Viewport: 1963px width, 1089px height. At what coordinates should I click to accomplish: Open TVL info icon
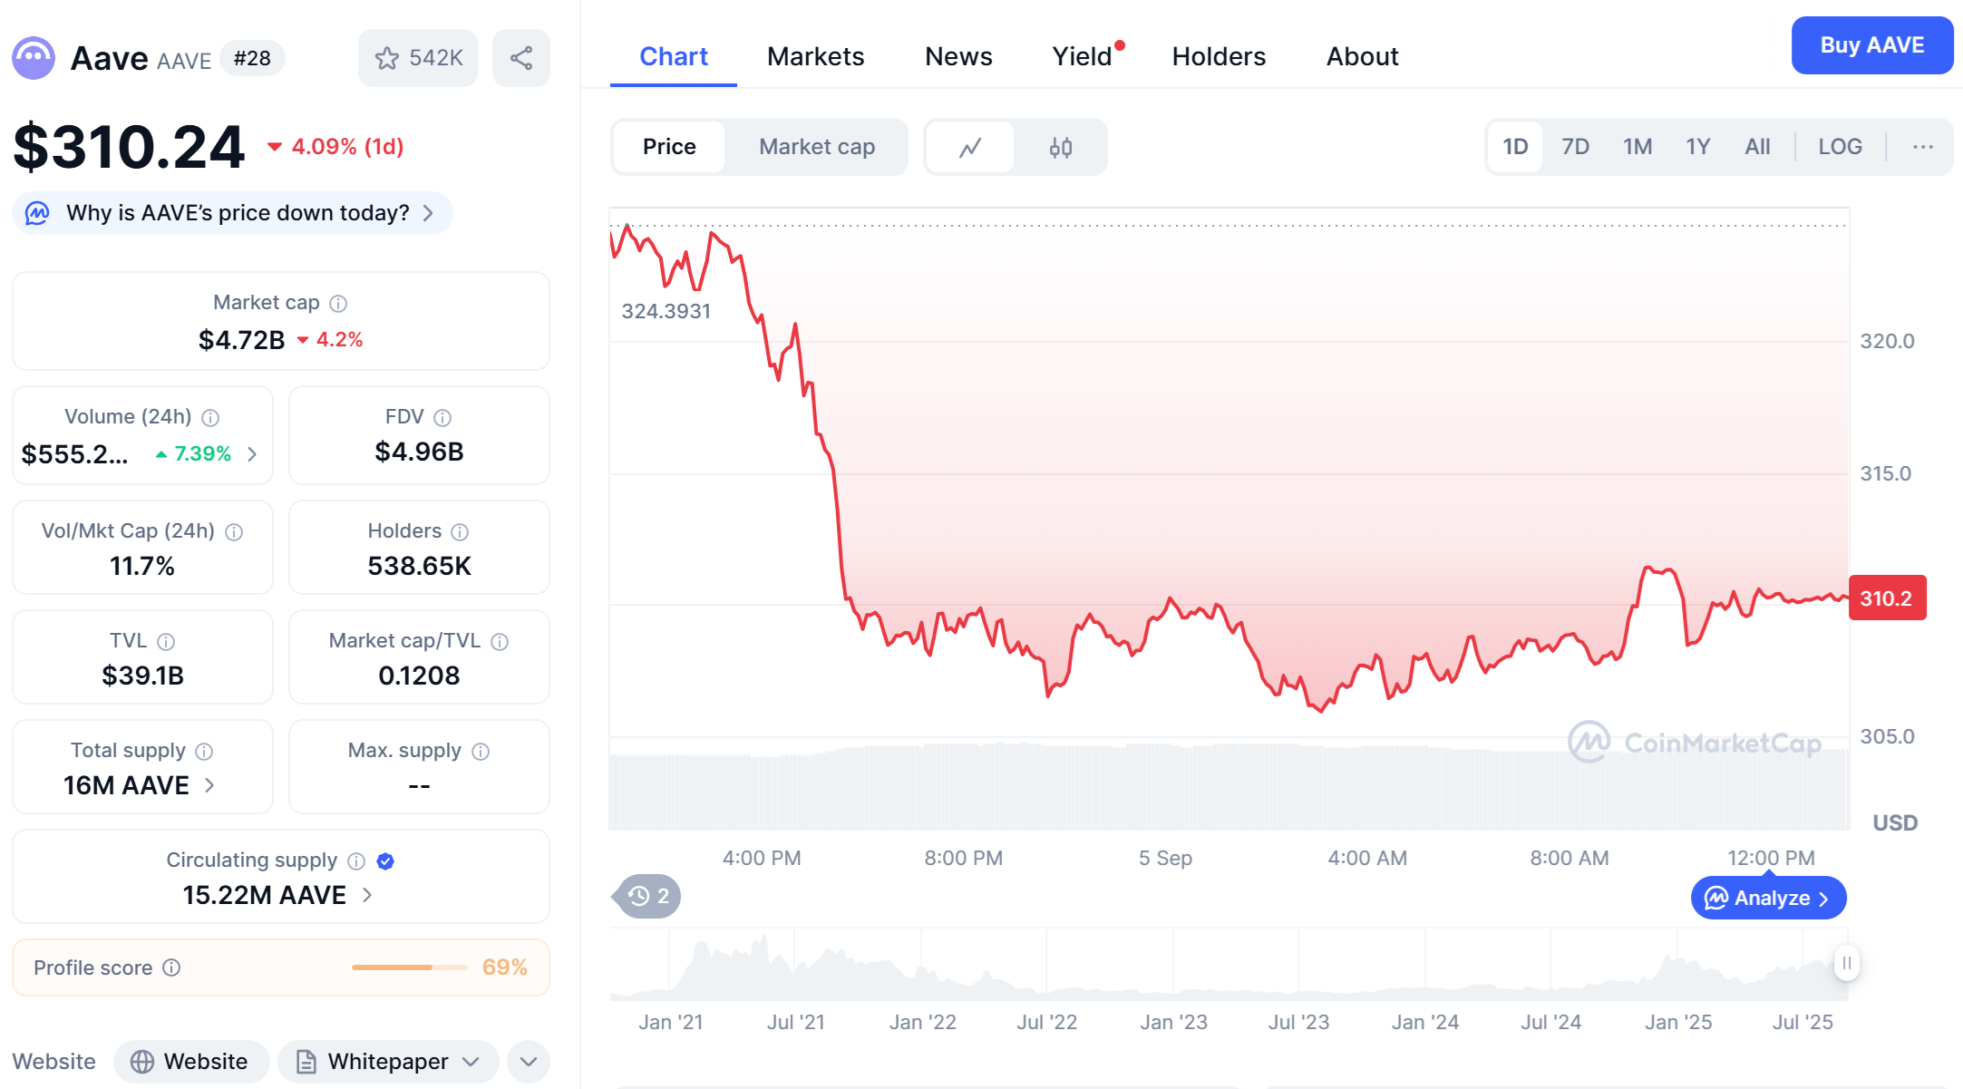[166, 641]
